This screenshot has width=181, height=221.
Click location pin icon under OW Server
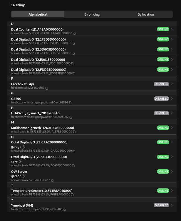click(x=24, y=176)
